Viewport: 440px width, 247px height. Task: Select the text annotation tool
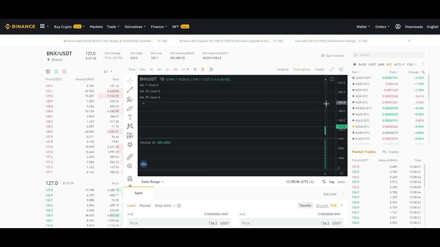(x=130, y=117)
